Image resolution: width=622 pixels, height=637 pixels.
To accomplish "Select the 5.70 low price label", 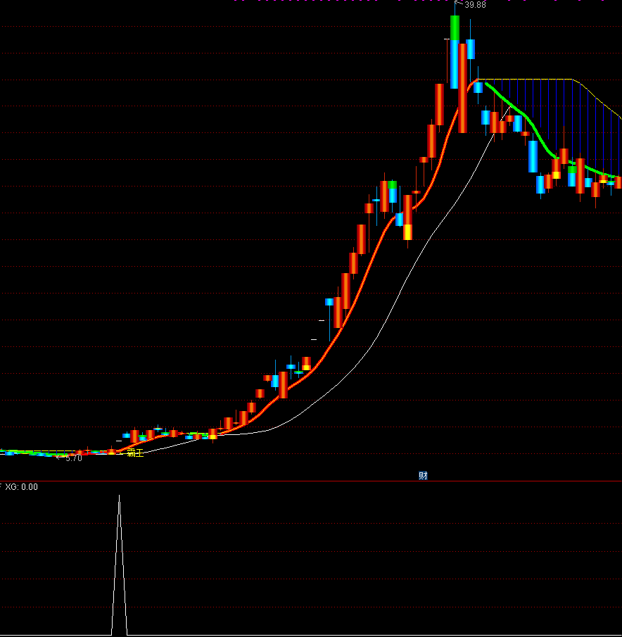I will tap(73, 458).
